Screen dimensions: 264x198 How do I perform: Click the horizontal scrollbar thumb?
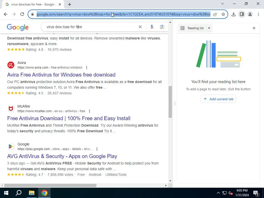[x=50, y=186]
